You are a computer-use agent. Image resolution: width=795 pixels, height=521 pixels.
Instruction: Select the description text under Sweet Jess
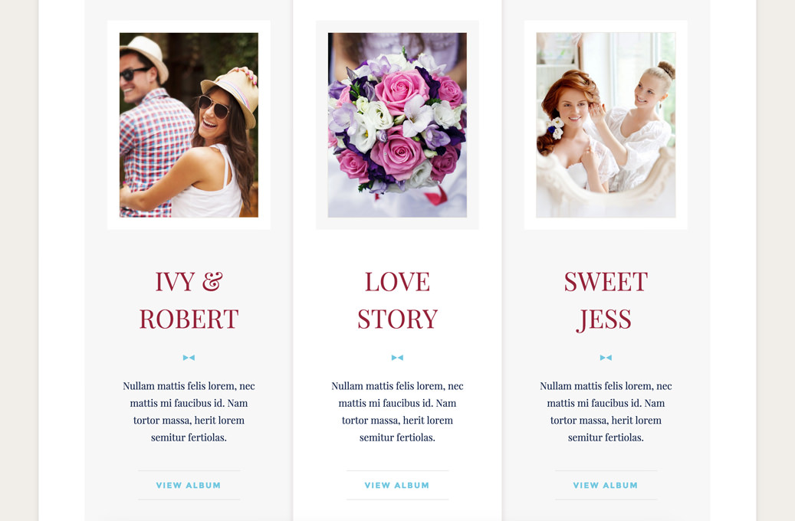(606, 411)
